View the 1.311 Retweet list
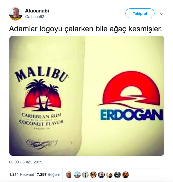The image size is (173, 182). pyautogui.click(x=22, y=175)
